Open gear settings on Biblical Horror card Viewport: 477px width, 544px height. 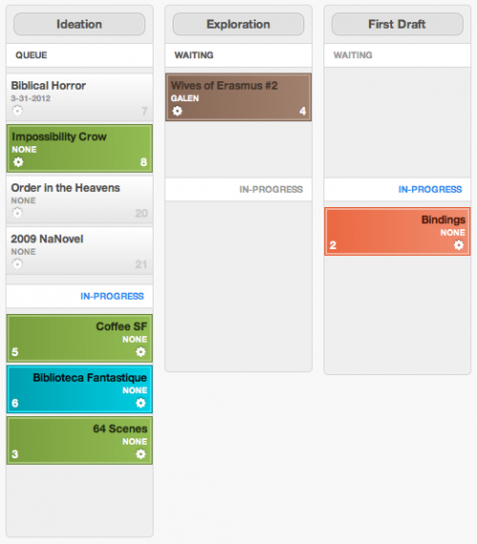[17, 111]
